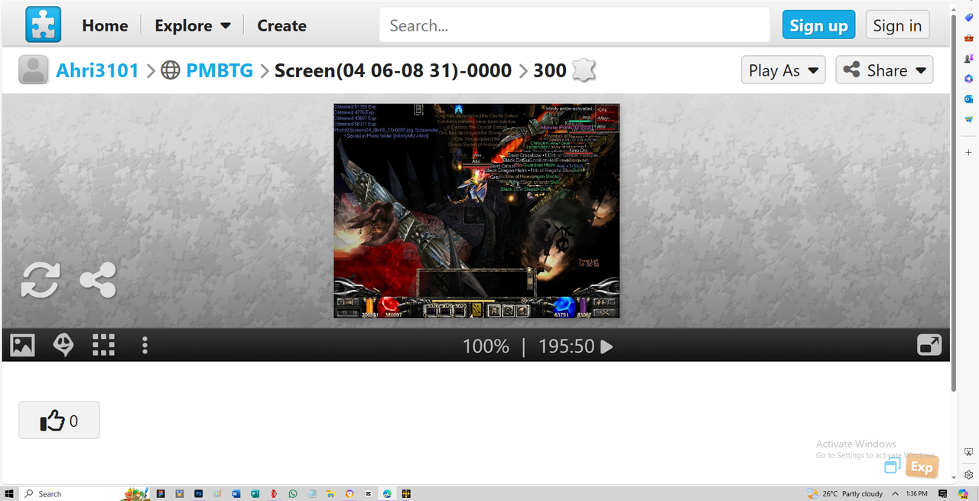Open Photoshop from the taskbar

click(198, 493)
